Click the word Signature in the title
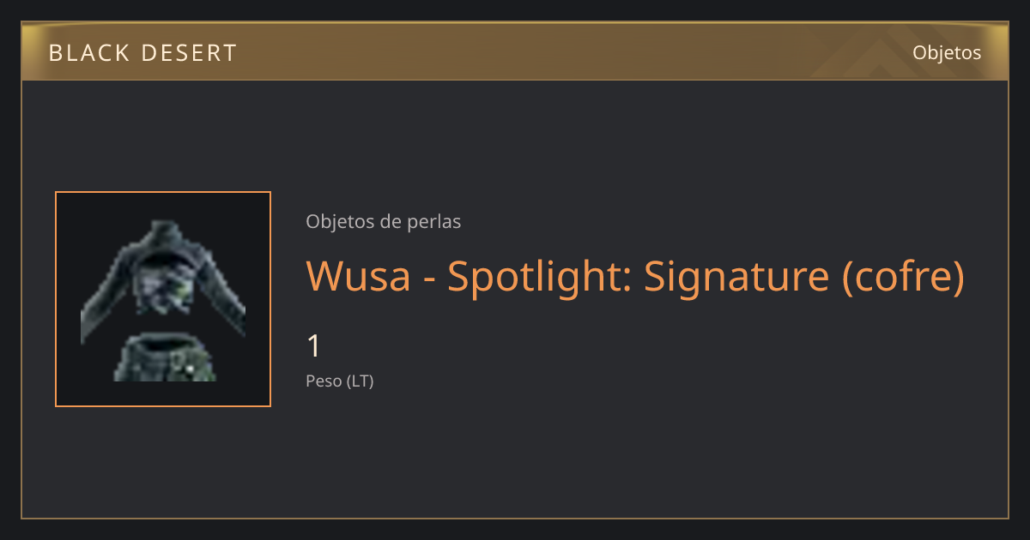Viewport: 1030px width, 540px height. pos(736,277)
